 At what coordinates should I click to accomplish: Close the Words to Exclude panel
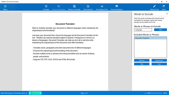click(167, 13)
